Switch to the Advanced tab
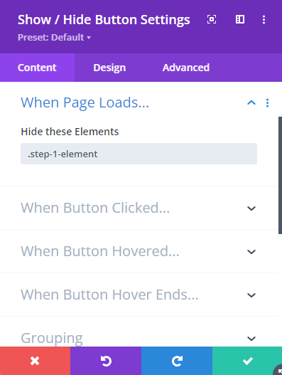The image size is (282, 375). pos(186,68)
